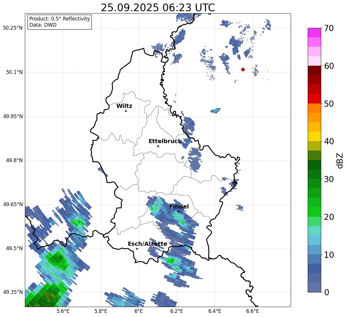
Task: Click the colorbar tick label 50
Action: tap(329, 104)
